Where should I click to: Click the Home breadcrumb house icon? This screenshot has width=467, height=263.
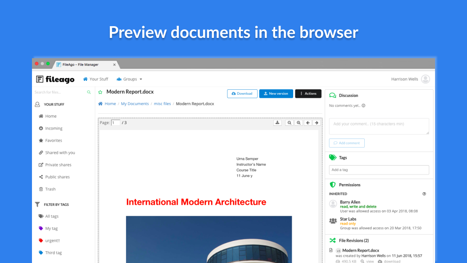[100, 103]
